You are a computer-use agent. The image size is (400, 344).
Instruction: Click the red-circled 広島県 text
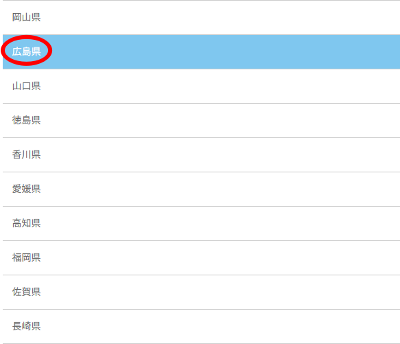coord(27,51)
